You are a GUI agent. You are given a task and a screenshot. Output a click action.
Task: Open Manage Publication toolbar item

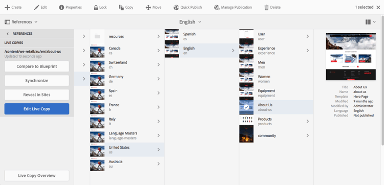[233, 7]
